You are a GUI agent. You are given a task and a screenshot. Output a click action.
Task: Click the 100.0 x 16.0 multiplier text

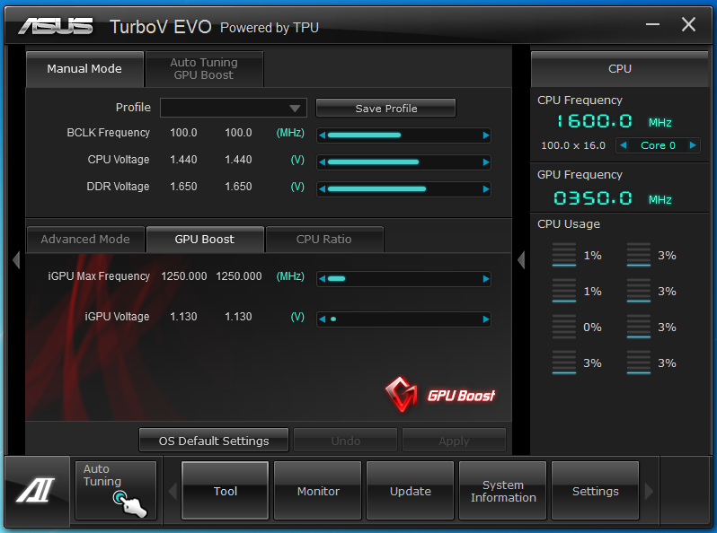point(573,145)
